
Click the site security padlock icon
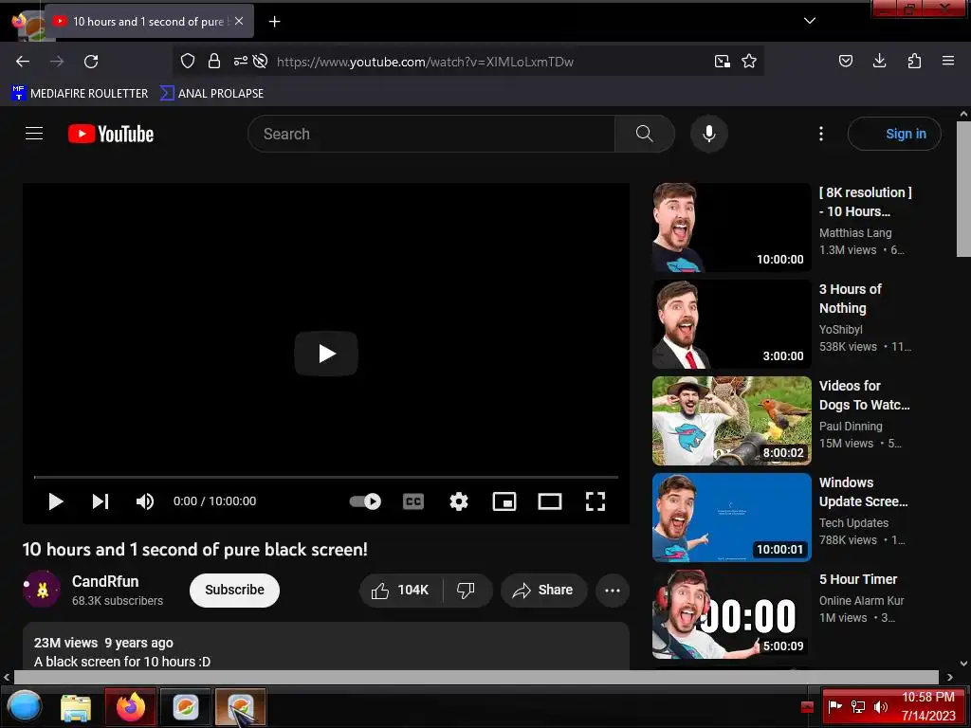pos(214,61)
